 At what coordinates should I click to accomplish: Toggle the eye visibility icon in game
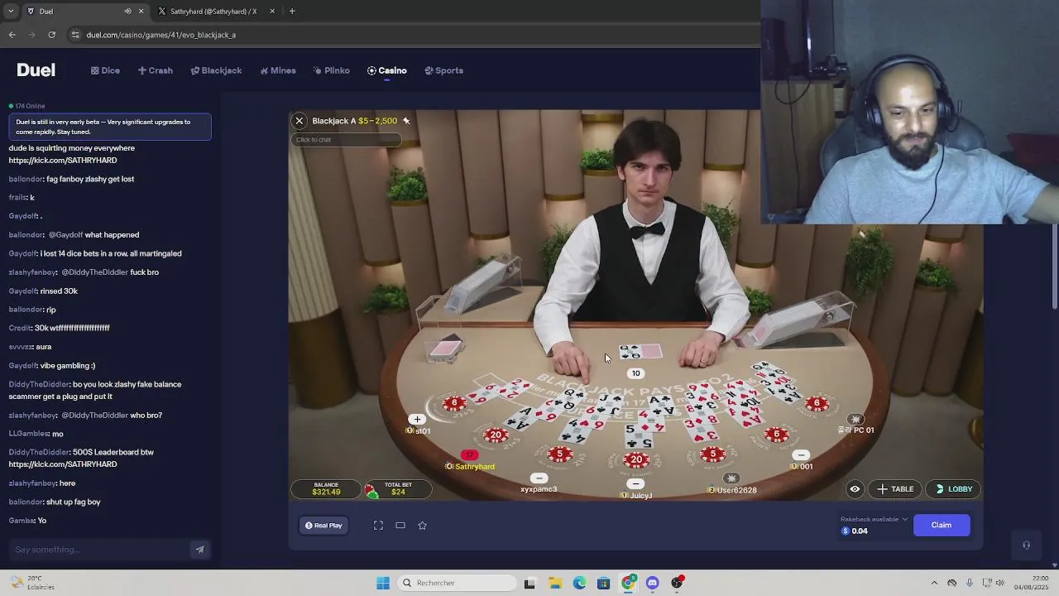855,489
